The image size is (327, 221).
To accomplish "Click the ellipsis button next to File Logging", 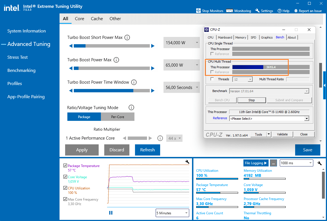I will 273,163.
